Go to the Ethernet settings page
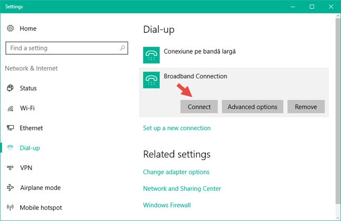 31,128
